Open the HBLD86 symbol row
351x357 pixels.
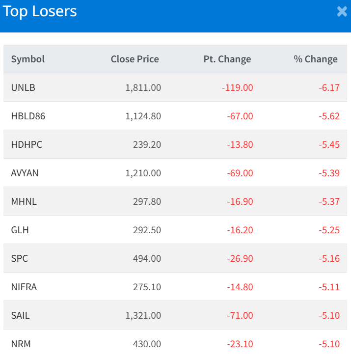28,116
